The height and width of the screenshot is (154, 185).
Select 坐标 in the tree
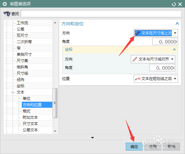coord(20,86)
